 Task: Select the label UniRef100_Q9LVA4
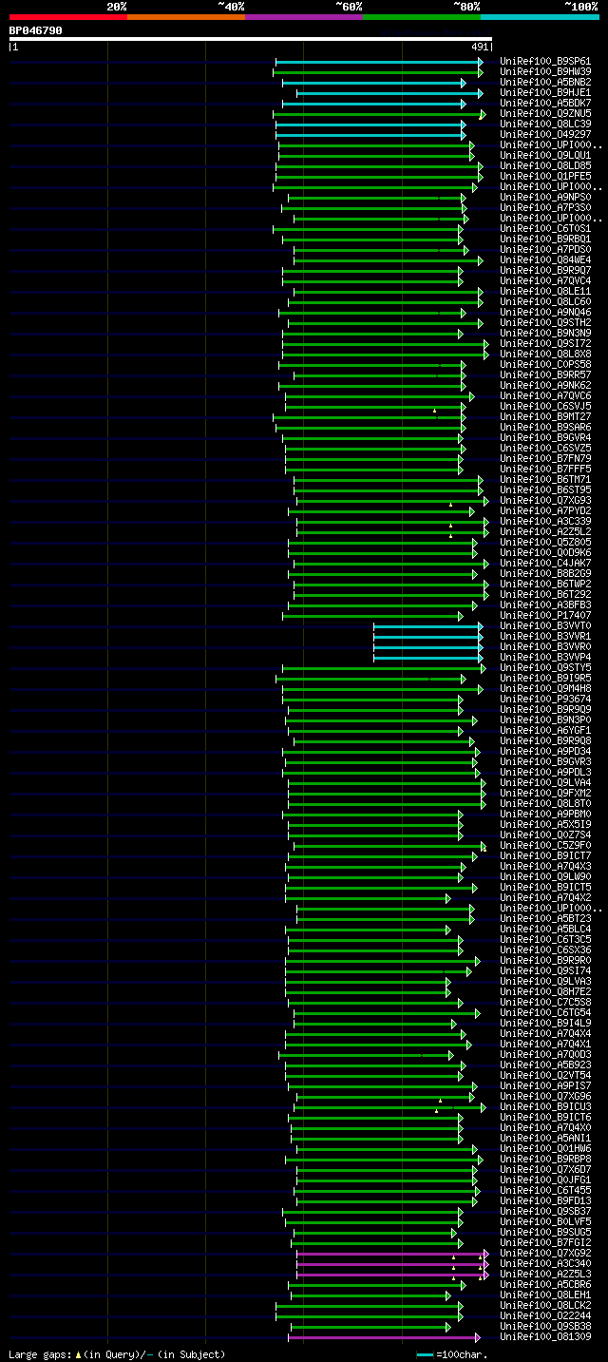(x=545, y=783)
